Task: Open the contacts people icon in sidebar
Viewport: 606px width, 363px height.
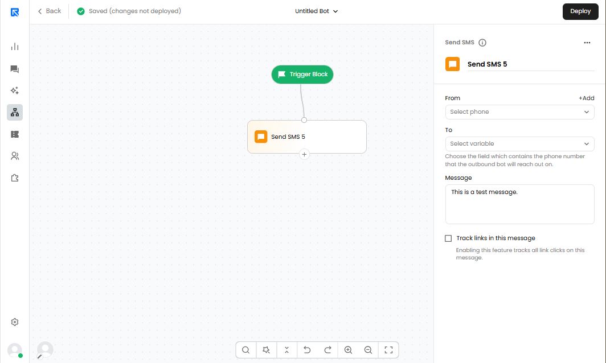Action: coord(15,156)
